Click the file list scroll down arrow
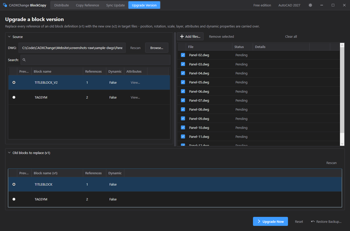350x231 pixels. (x=342, y=144)
